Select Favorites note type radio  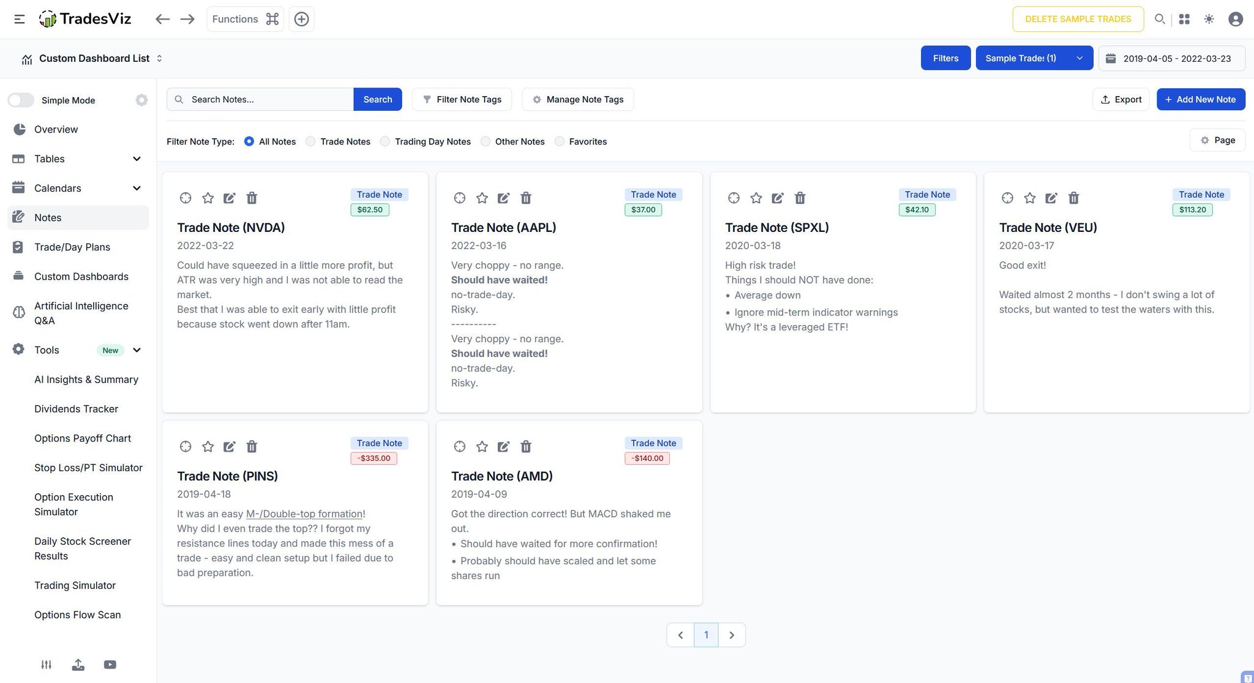(560, 141)
